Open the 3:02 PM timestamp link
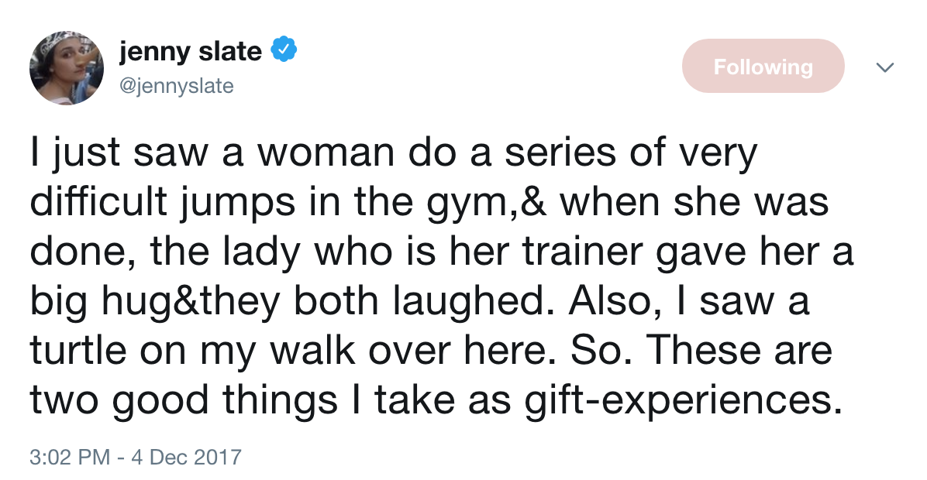 (70, 457)
